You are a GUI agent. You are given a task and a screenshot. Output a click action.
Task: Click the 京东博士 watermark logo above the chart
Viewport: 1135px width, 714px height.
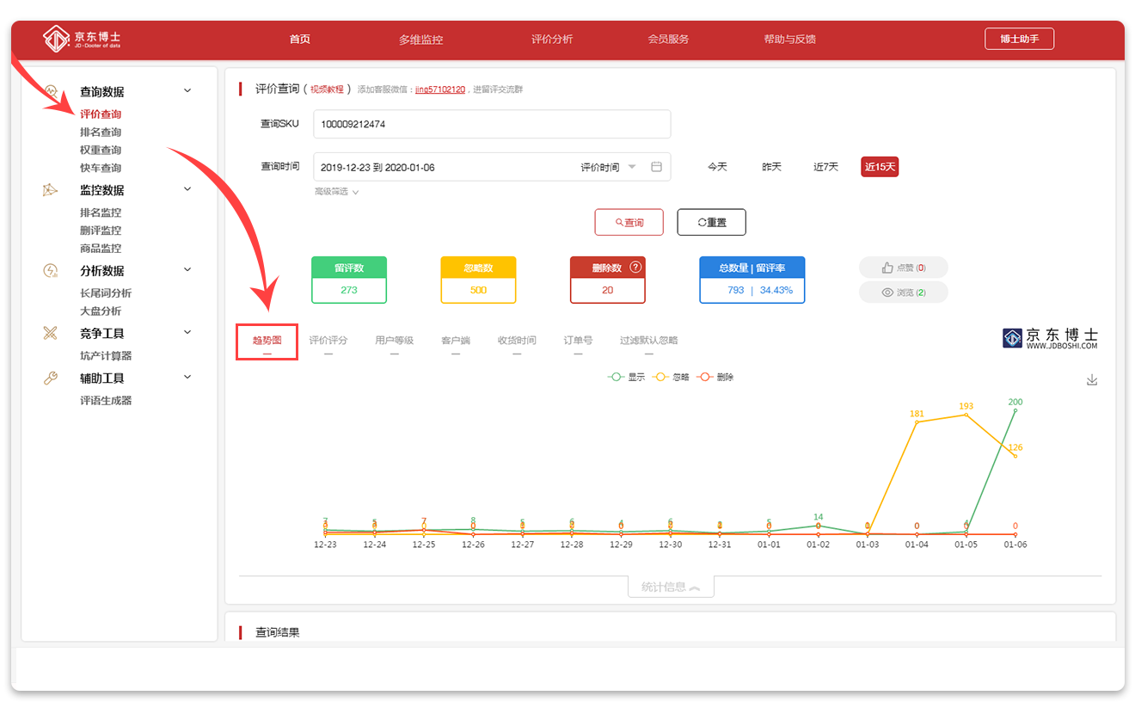coord(1050,338)
